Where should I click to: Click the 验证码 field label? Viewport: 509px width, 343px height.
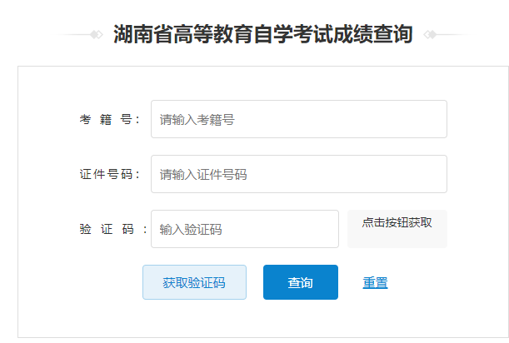113,229
